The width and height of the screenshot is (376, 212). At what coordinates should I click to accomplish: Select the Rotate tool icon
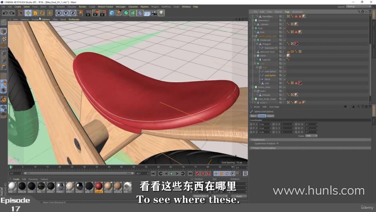42,13
